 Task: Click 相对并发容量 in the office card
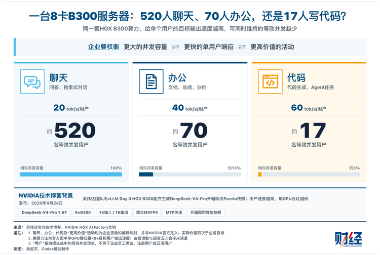pyautogui.click(x=151, y=168)
